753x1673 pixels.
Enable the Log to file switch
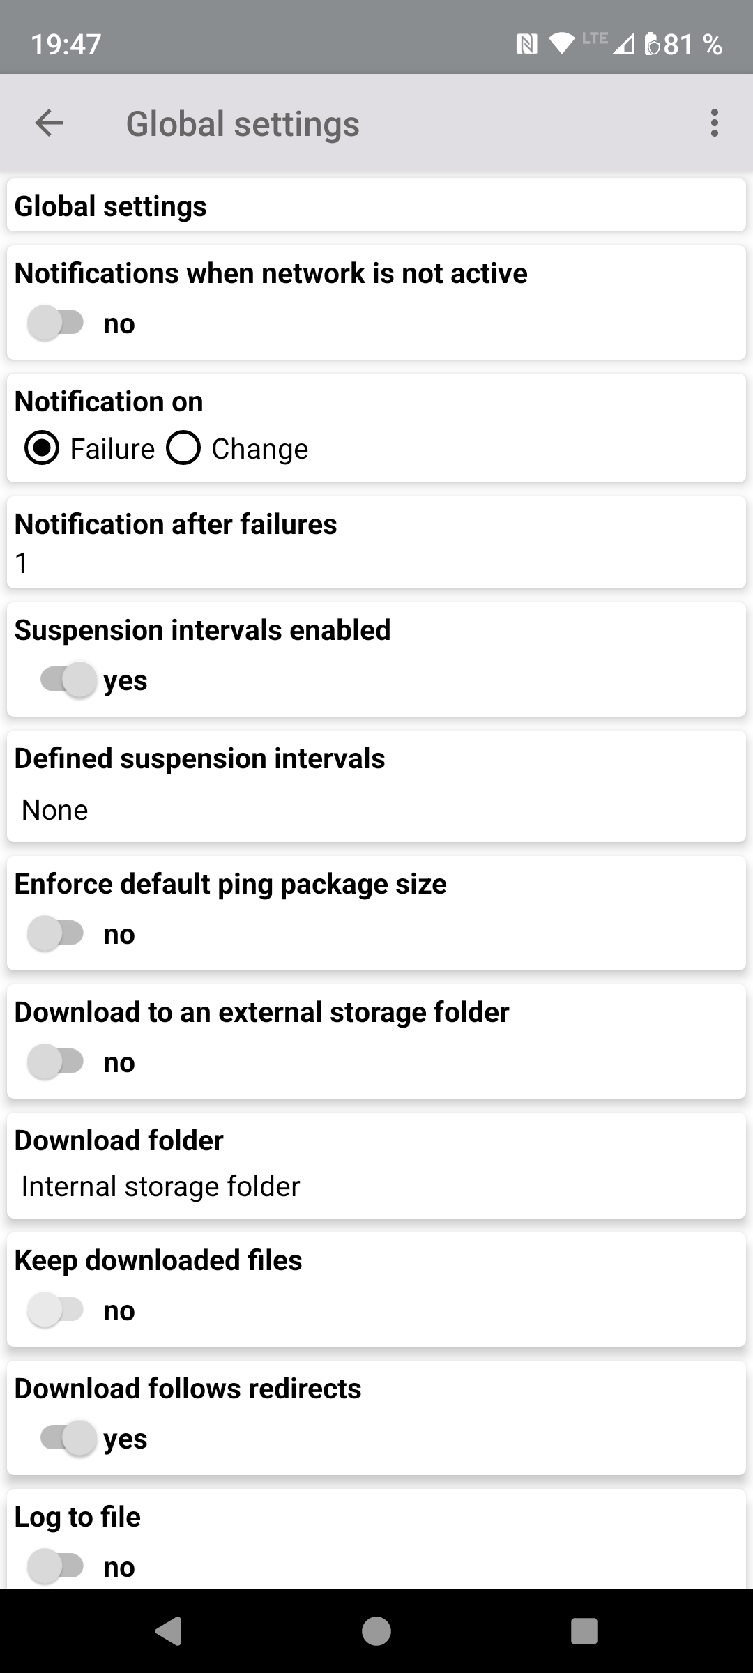click(56, 1566)
